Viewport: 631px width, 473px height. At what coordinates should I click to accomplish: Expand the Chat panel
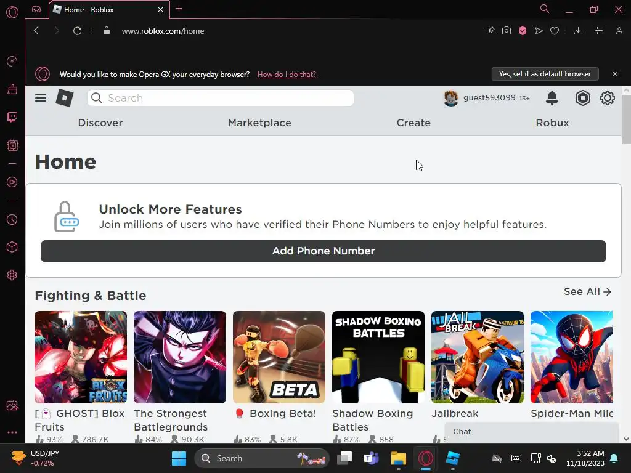coord(531,432)
